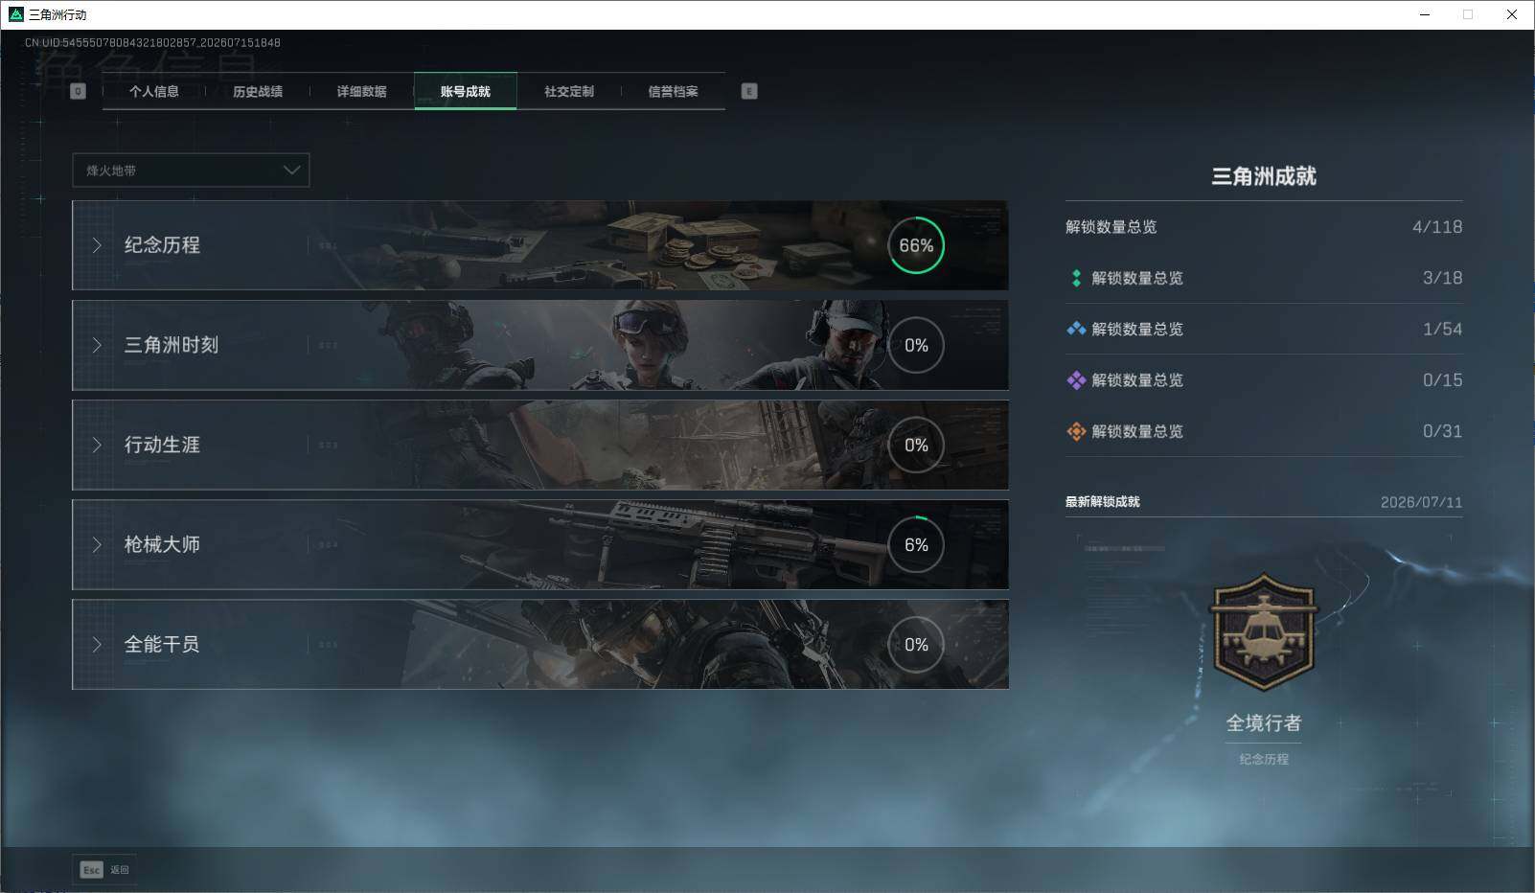Click the 全境行者 helicopter badge

(1264, 631)
